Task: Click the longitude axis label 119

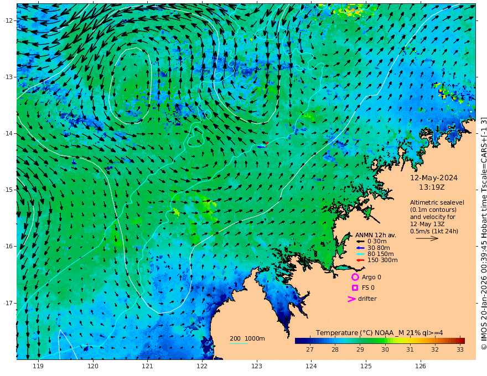Action: [x=38, y=367]
